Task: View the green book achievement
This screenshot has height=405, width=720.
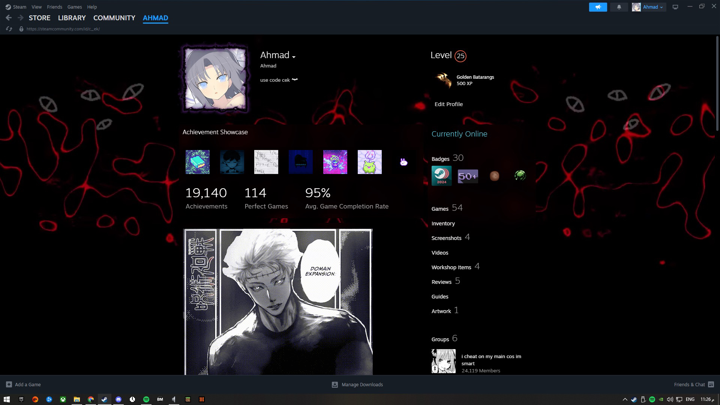Action: tap(198, 162)
